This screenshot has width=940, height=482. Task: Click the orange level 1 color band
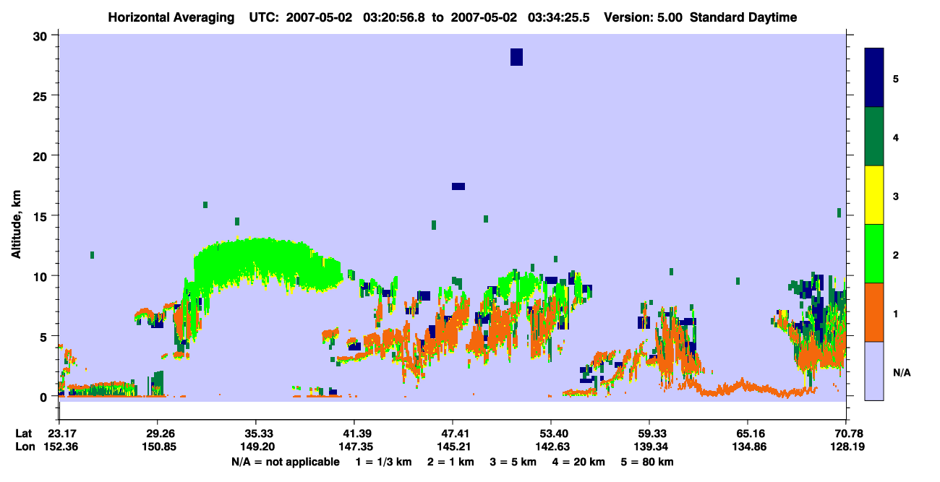tap(874, 312)
